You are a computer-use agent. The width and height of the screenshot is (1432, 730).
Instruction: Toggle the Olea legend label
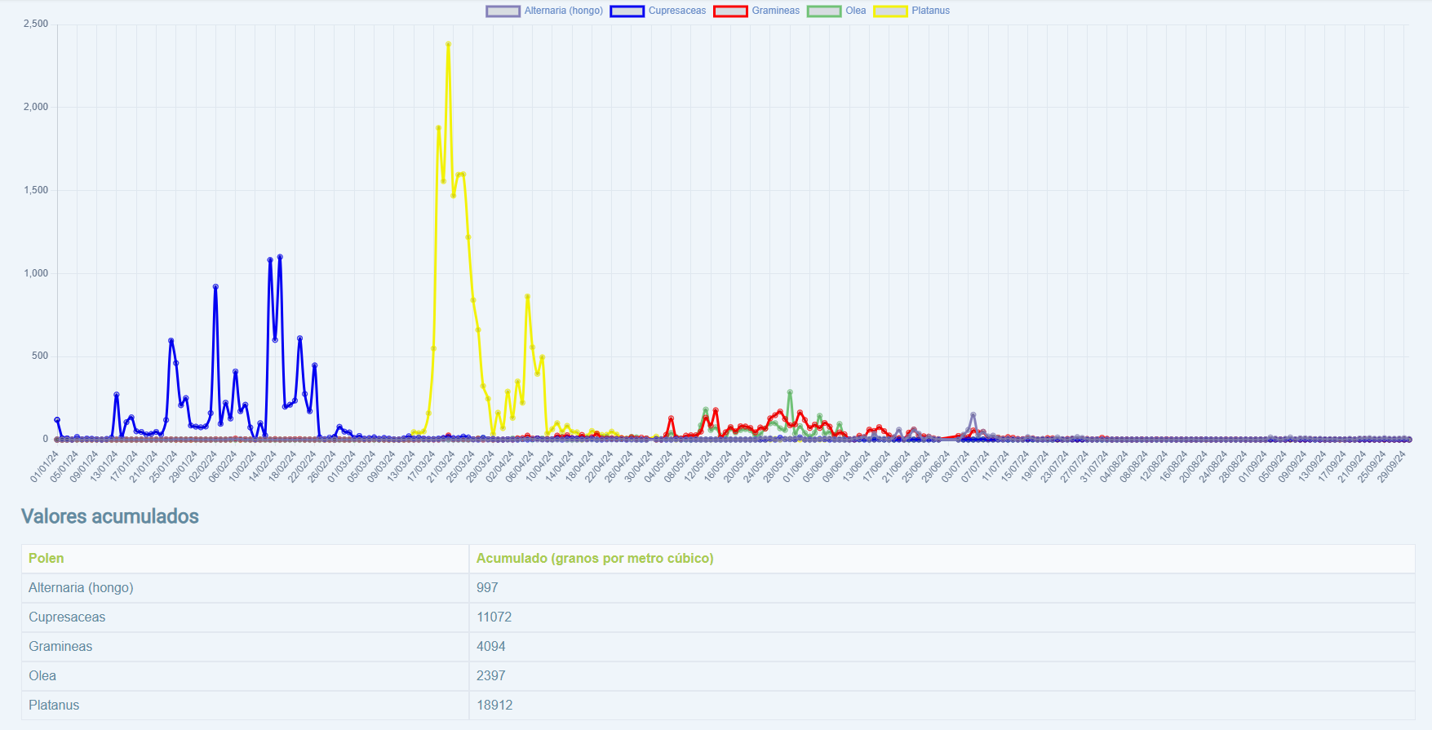coord(855,11)
